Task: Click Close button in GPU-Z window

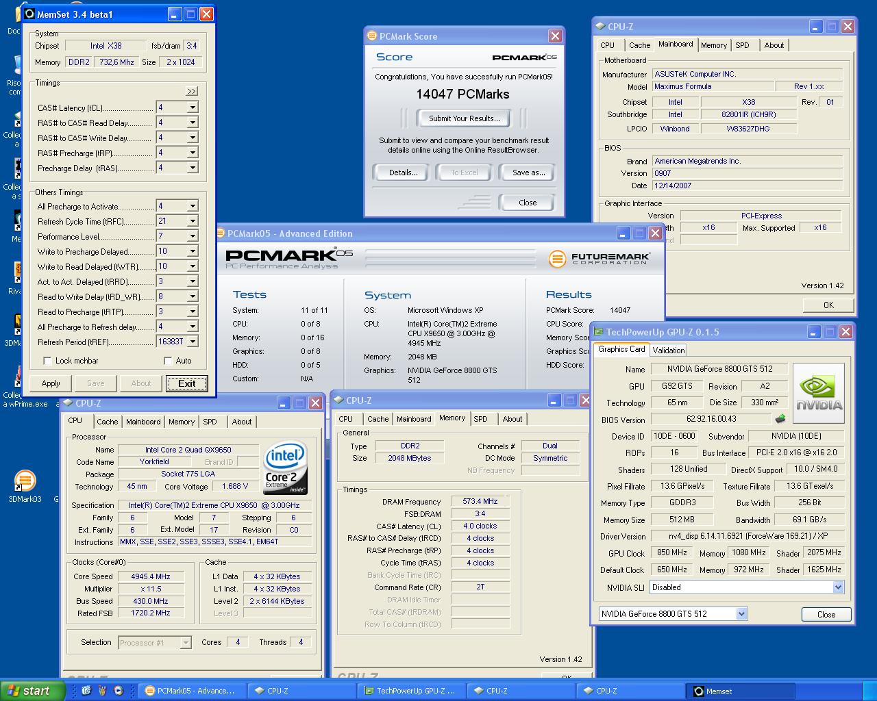Action: 826,614
